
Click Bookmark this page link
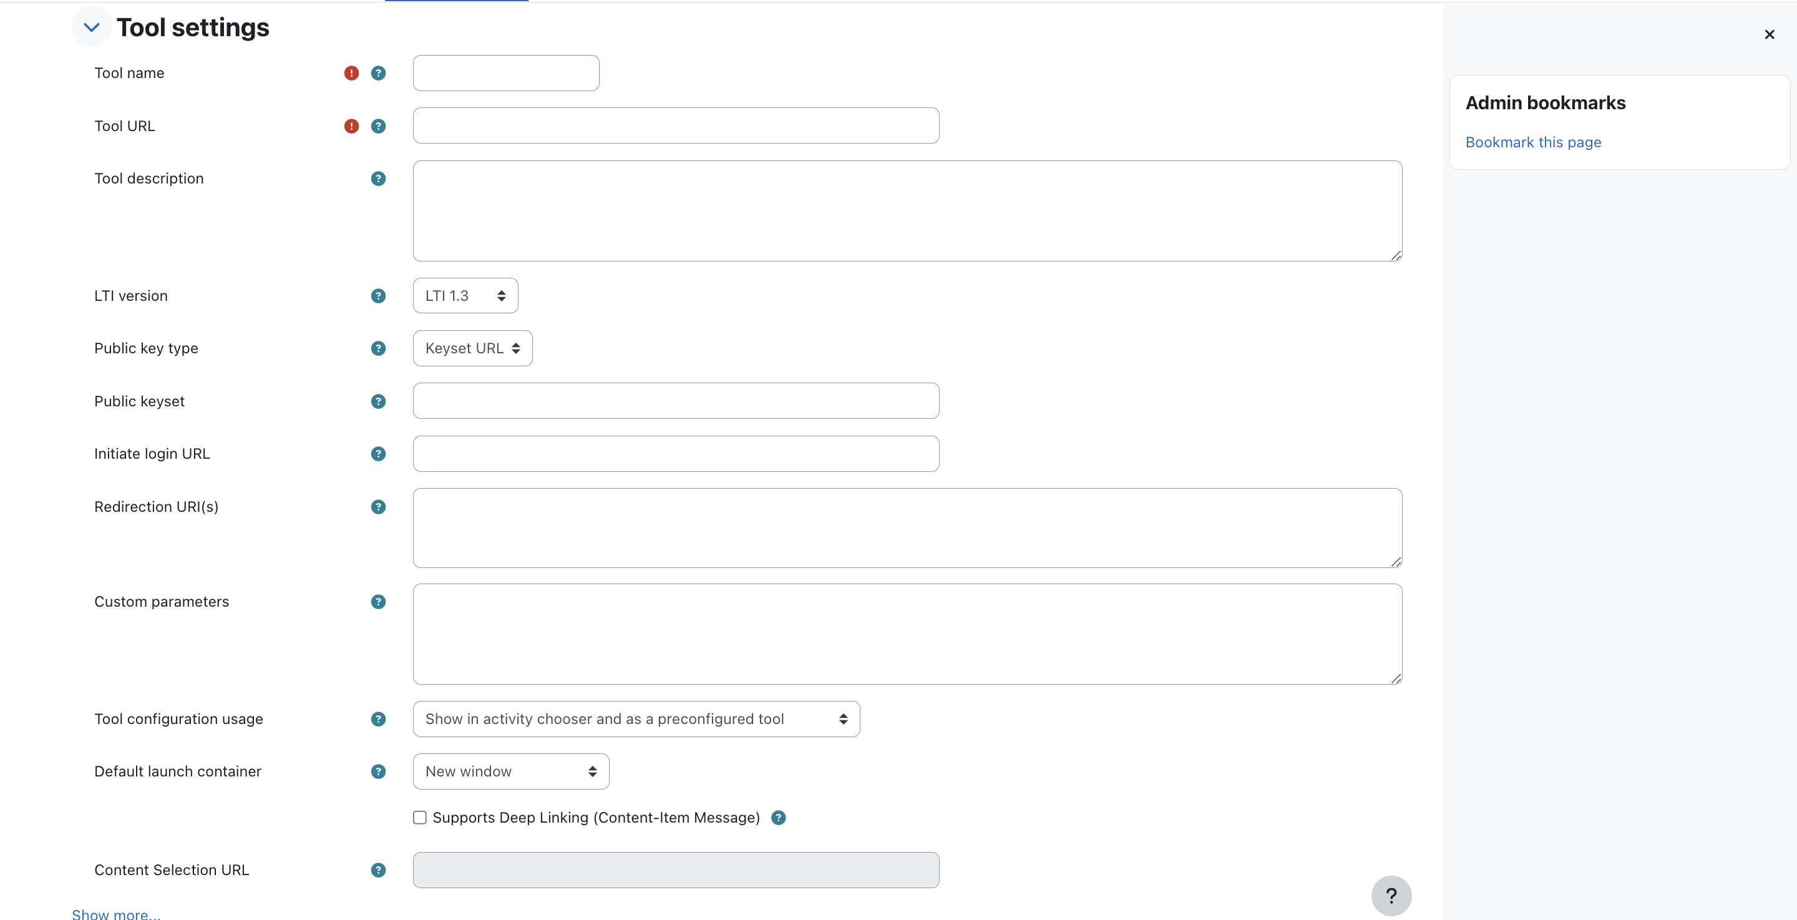(1532, 142)
